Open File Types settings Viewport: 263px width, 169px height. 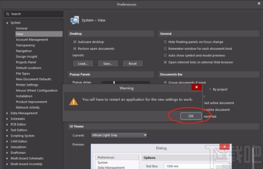23,74
